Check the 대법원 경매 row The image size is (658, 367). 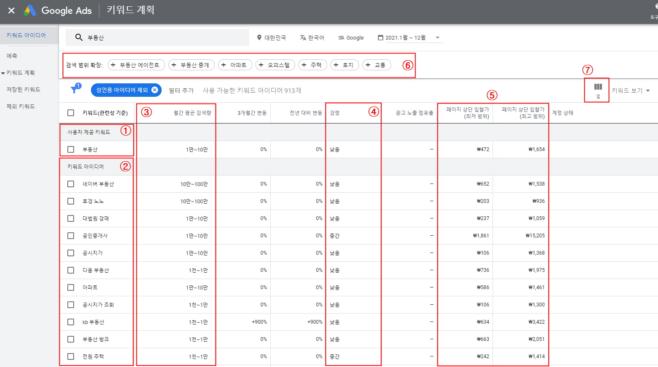(x=71, y=218)
